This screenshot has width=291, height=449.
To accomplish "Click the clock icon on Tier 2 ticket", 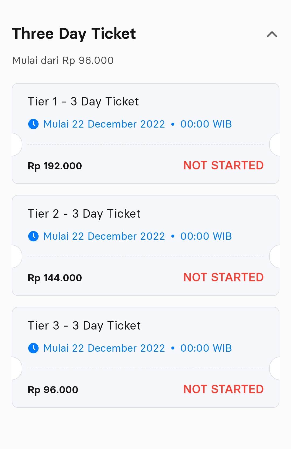I will point(33,236).
